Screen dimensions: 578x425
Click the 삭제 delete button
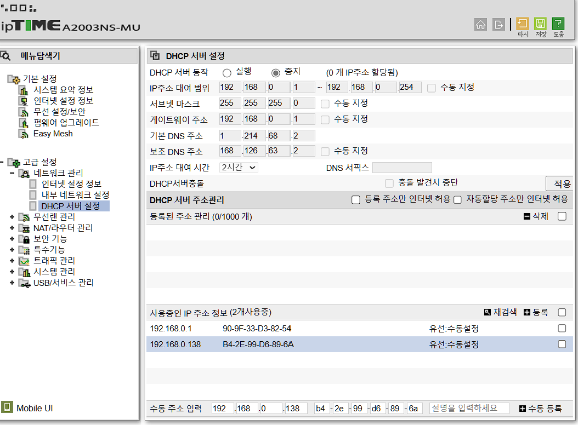(536, 216)
